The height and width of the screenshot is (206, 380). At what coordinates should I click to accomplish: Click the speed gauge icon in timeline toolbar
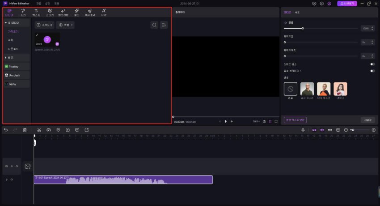49,130
